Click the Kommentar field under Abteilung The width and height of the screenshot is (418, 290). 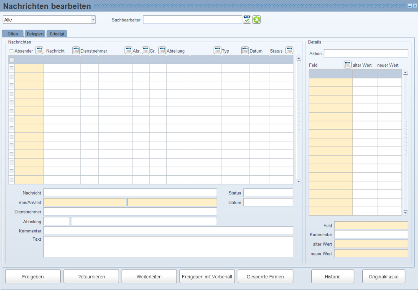(x=168, y=231)
